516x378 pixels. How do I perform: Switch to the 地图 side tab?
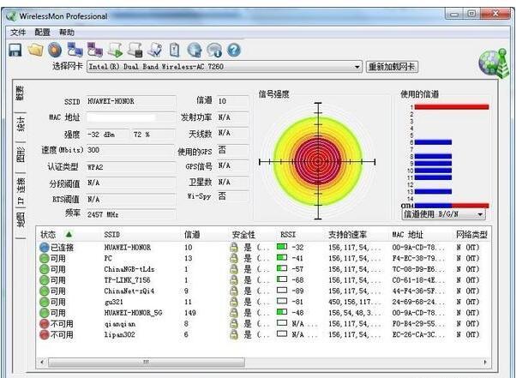coord(20,221)
